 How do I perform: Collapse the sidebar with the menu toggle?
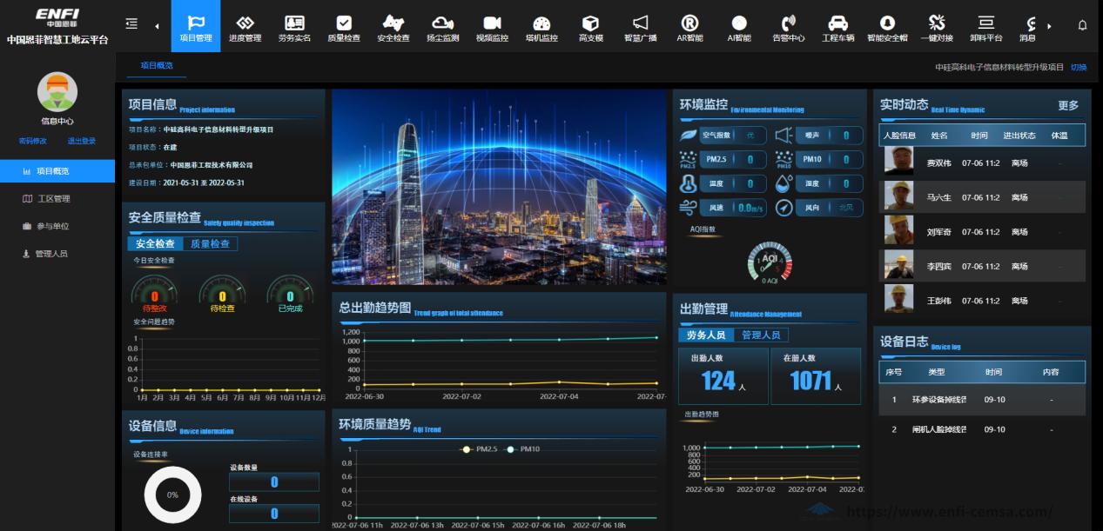click(131, 24)
